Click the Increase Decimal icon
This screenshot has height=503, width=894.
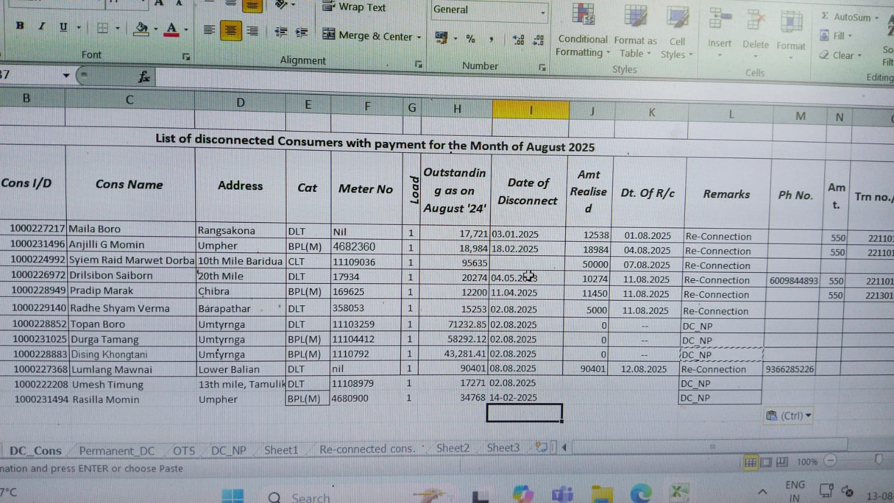518,40
